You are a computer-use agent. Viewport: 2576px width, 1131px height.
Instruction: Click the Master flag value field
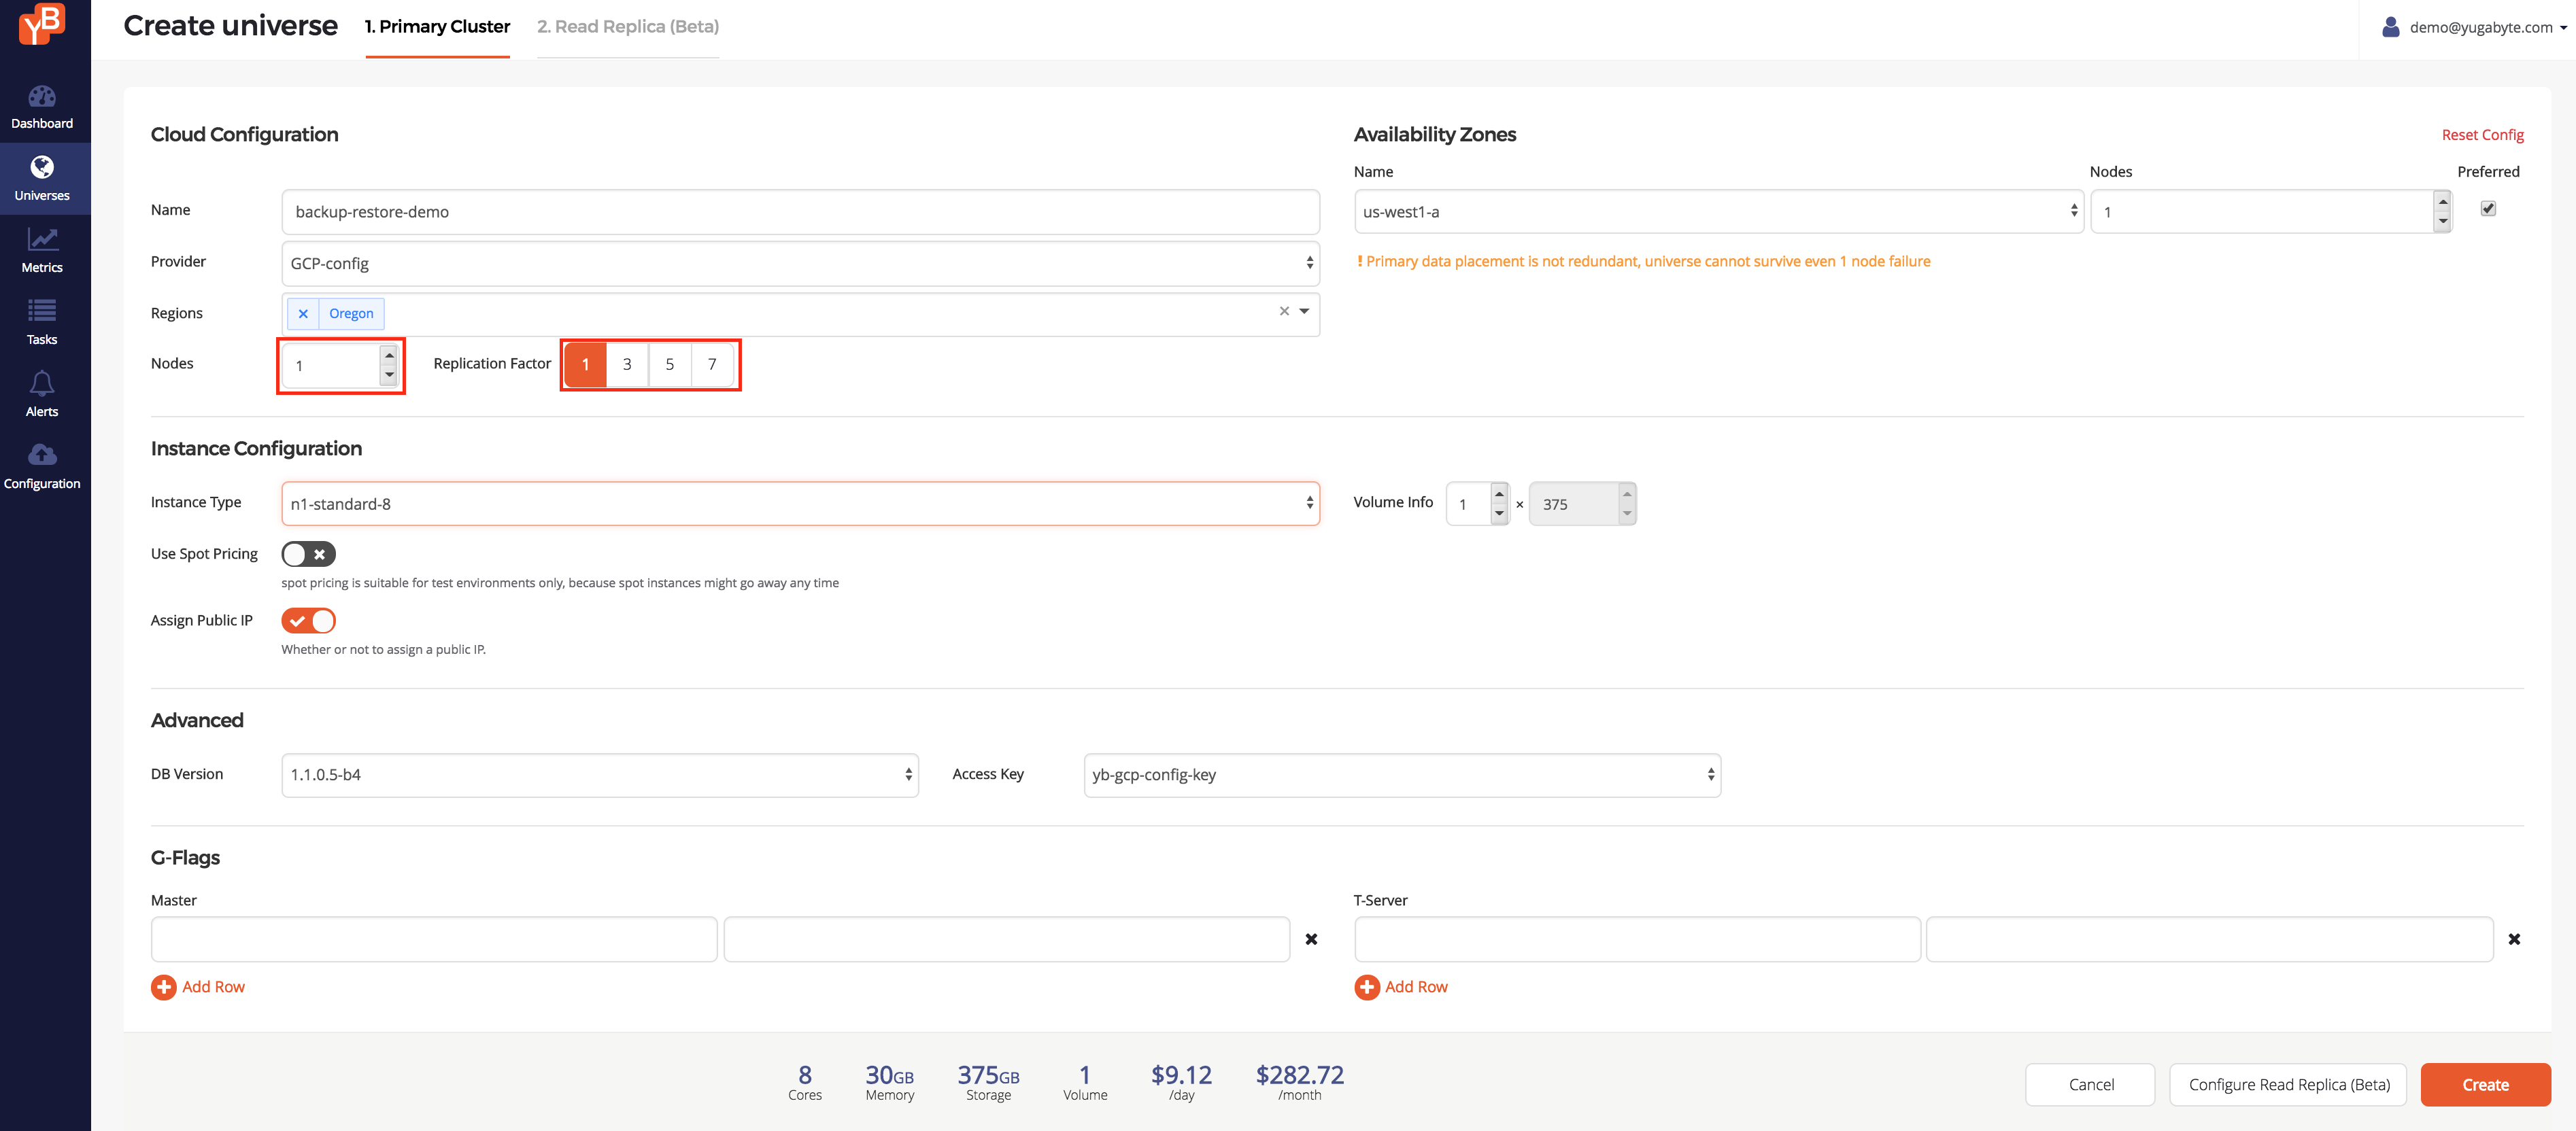pyautogui.click(x=1007, y=939)
